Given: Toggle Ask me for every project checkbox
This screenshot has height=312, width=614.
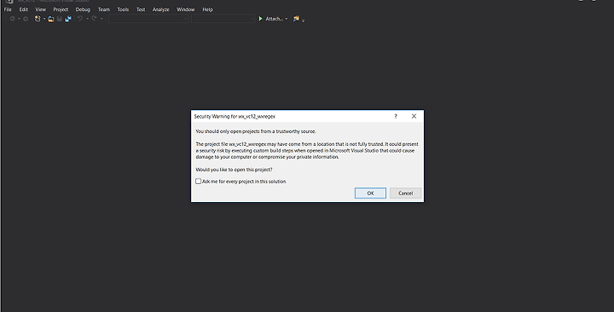Looking at the screenshot, I should (x=198, y=182).
